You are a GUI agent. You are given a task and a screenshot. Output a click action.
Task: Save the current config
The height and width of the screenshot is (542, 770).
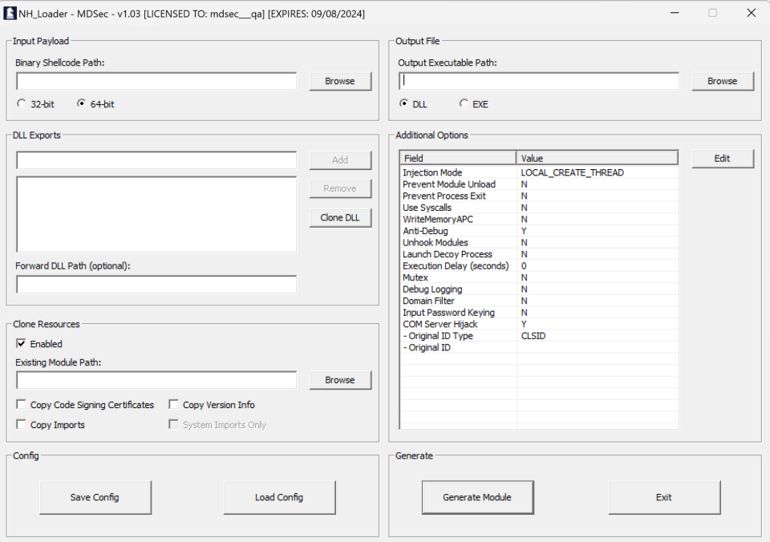tap(95, 497)
